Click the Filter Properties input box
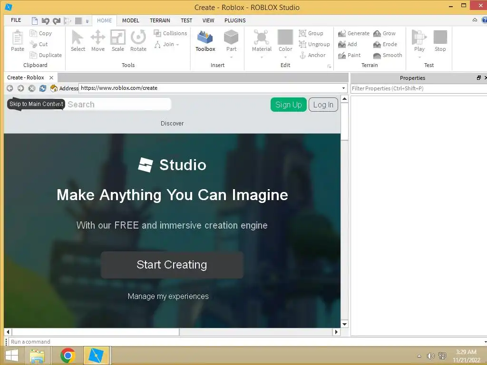487x365 pixels. pyautogui.click(x=419, y=88)
